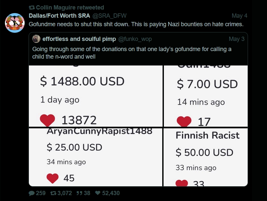
Task: Click the quote icon showing 38
Action: 79,193
